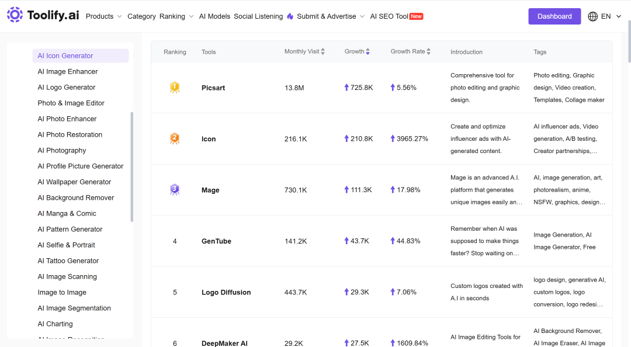Open Social Listening in navigation

[258, 16]
